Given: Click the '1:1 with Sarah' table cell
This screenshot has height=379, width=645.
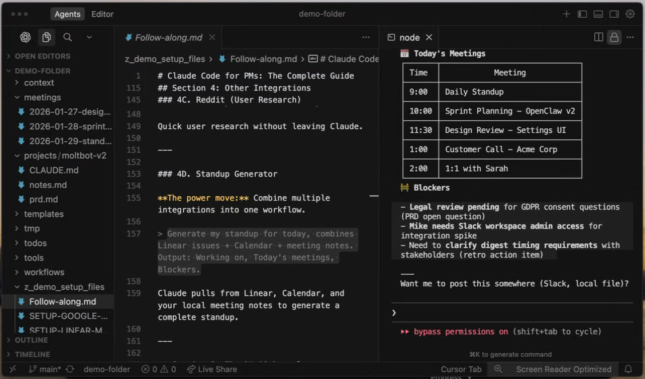Looking at the screenshot, I should pos(510,168).
